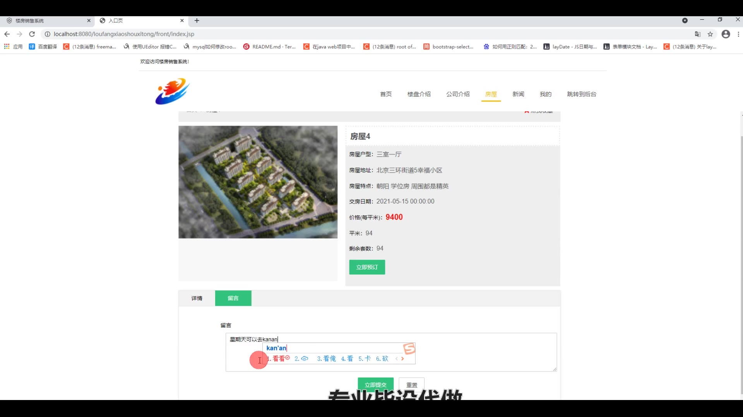
Task: Choose IME candidate 4 看
Action: point(347,359)
